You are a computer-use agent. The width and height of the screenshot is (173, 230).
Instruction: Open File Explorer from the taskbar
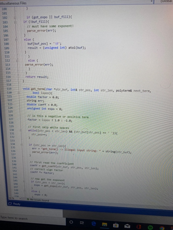104,224
